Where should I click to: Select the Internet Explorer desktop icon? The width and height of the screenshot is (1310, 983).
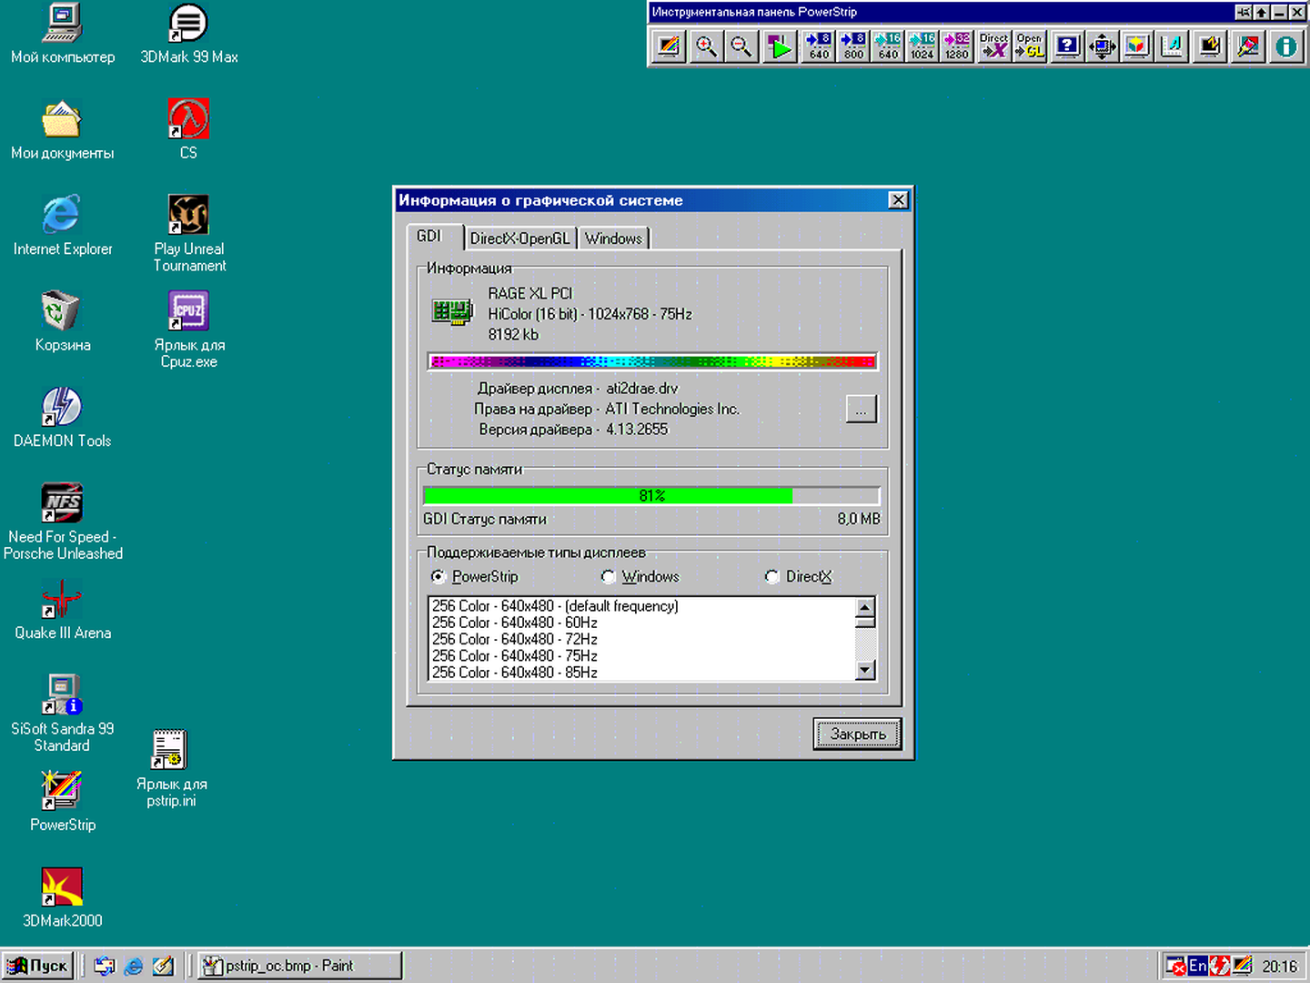[x=62, y=225]
